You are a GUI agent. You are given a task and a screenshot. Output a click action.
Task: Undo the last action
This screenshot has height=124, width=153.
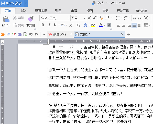pos(31,34)
